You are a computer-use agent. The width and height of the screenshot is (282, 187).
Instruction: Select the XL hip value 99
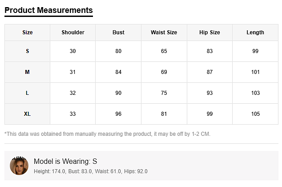pos(209,114)
